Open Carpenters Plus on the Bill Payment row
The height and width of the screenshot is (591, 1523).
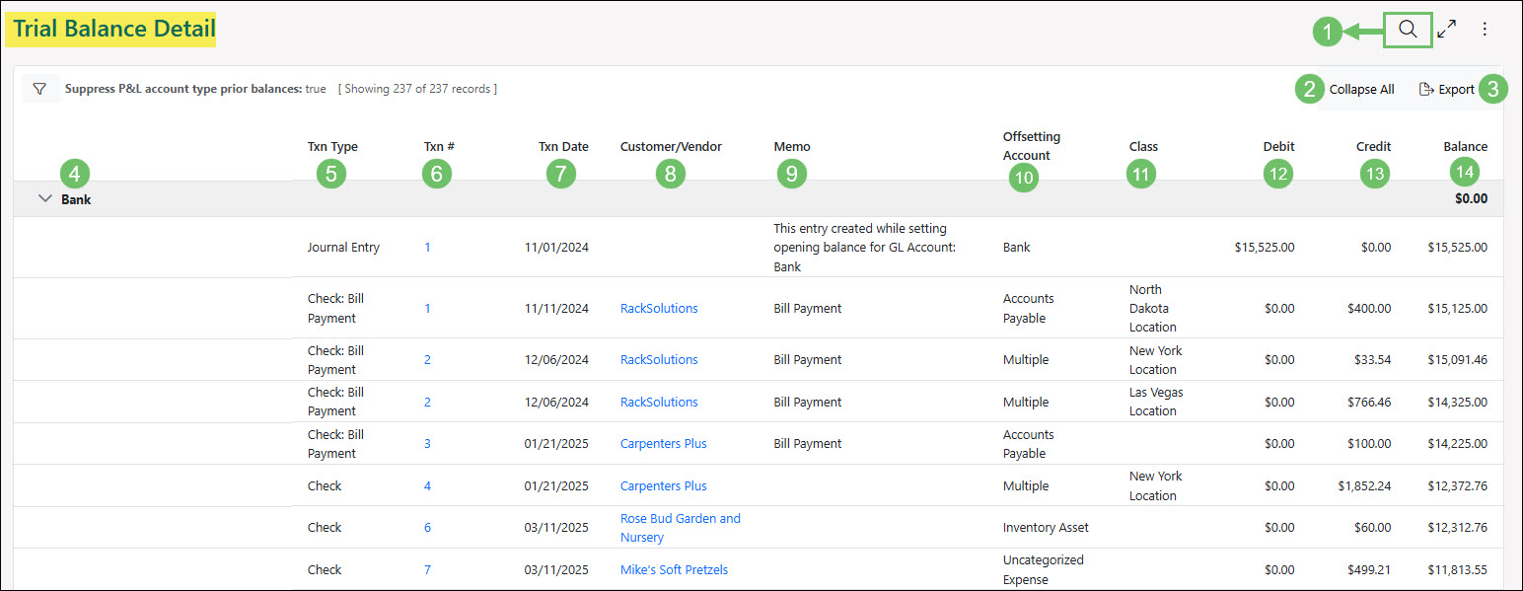pos(663,443)
